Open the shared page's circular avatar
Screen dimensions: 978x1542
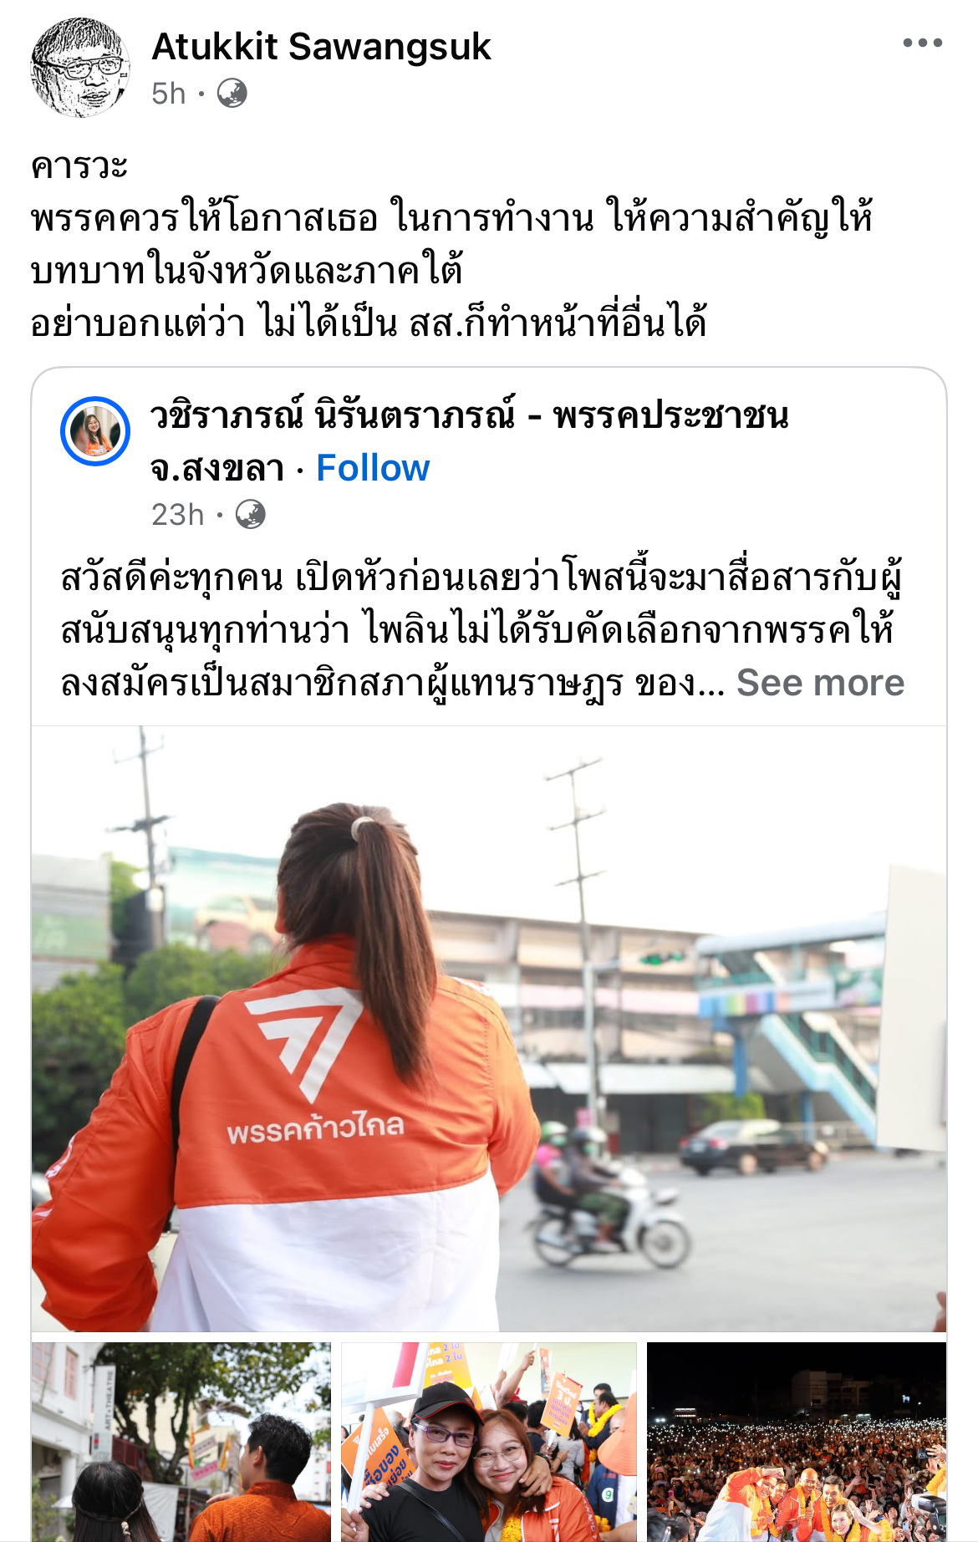[95, 431]
